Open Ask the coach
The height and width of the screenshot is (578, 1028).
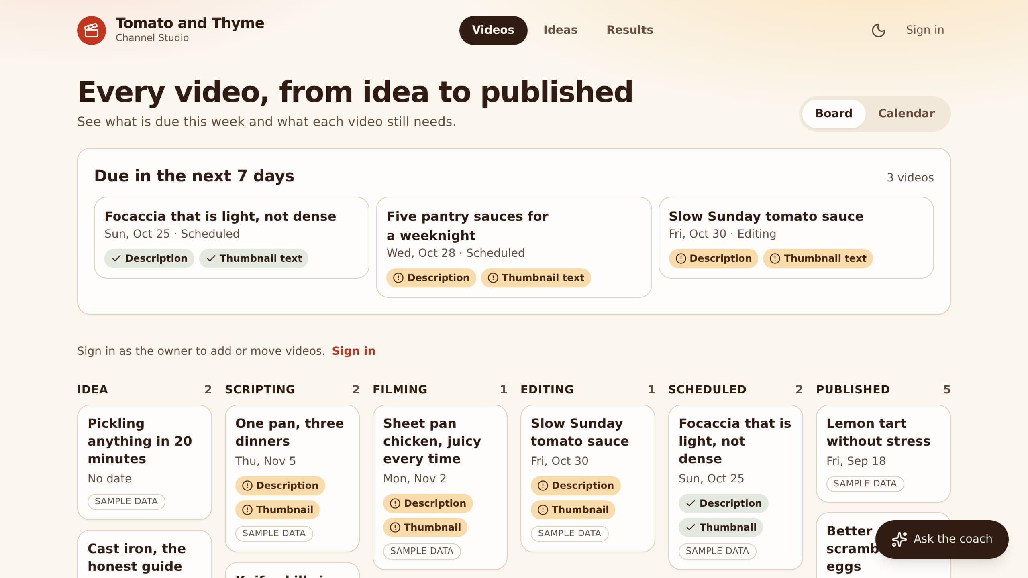942,539
